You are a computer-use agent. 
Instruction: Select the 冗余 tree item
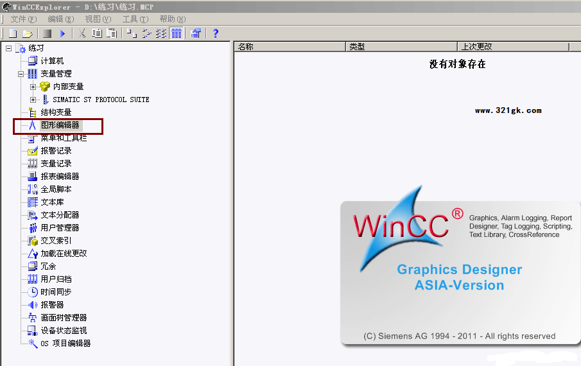48,266
